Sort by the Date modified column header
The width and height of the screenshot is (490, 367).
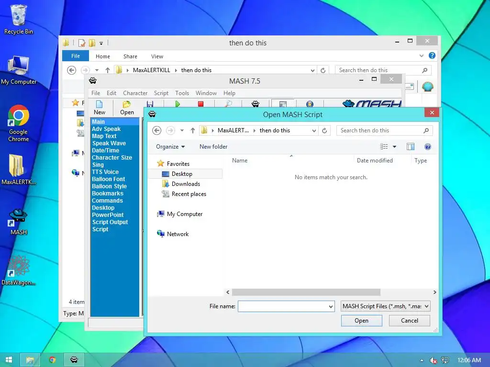(375, 161)
